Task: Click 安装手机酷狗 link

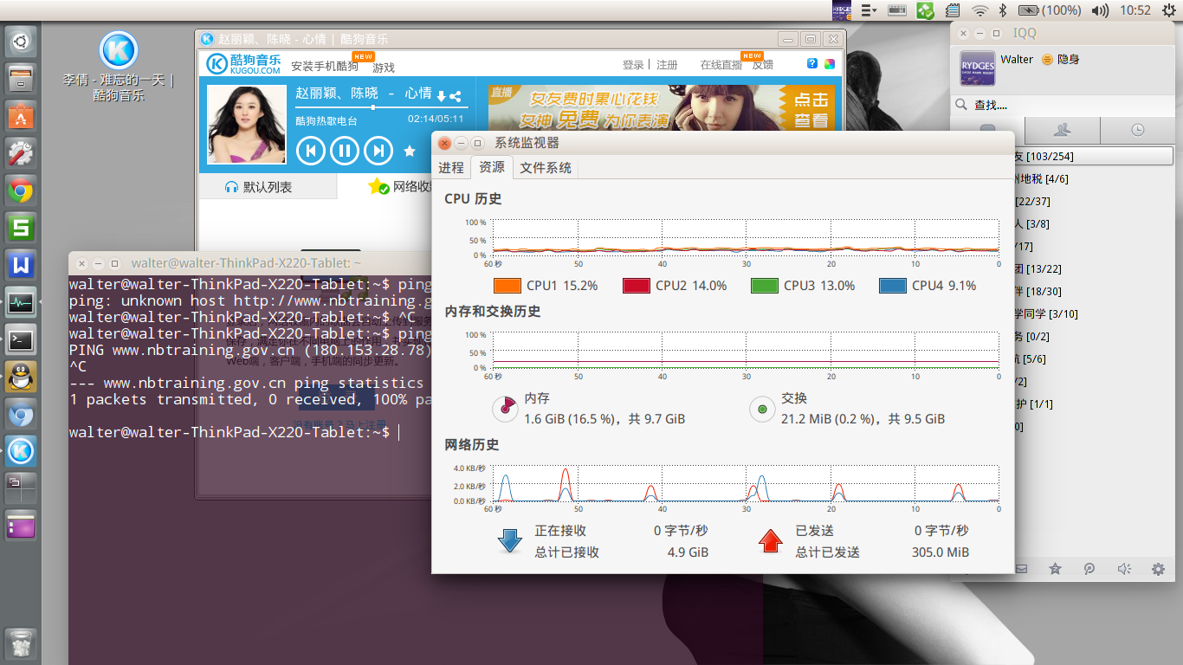Action: click(324, 67)
